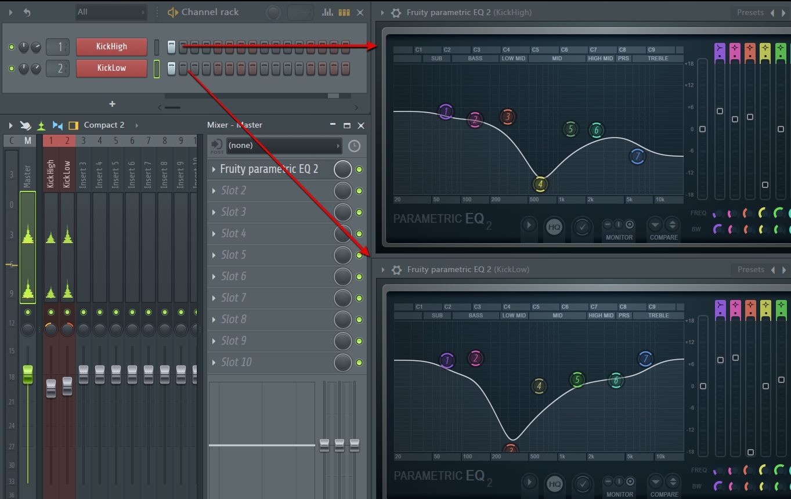Image resolution: width=791 pixels, height=499 pixels.
Task: Expand the Fruity parametric EQ 2 slot arrow
Action: 214,169
